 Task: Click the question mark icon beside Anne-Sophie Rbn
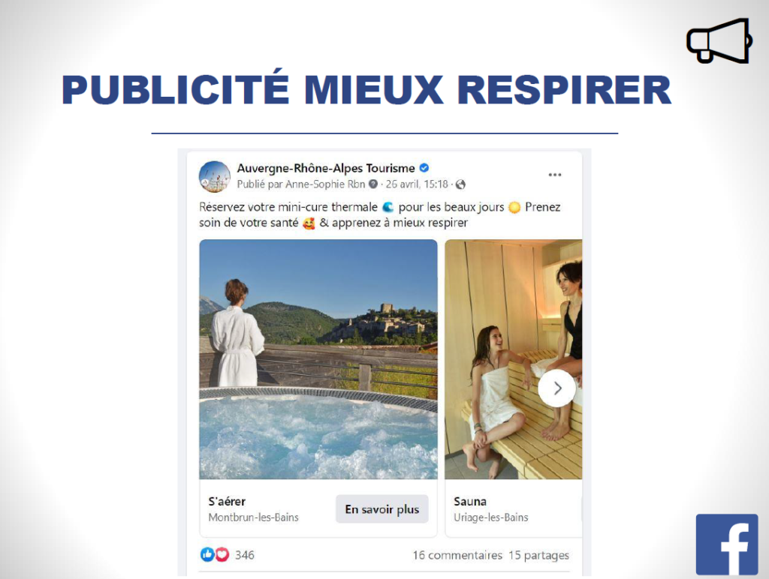tap(373, 184)
